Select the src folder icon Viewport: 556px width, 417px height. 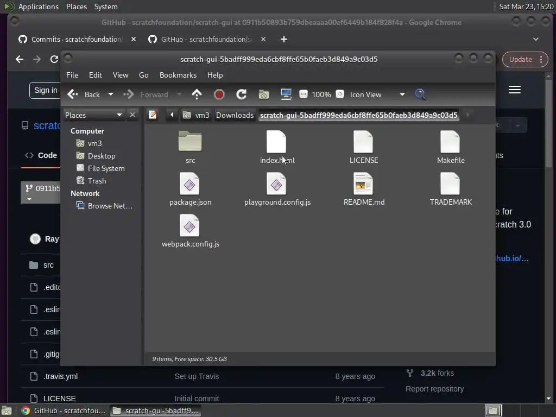(x=190, y=142)
